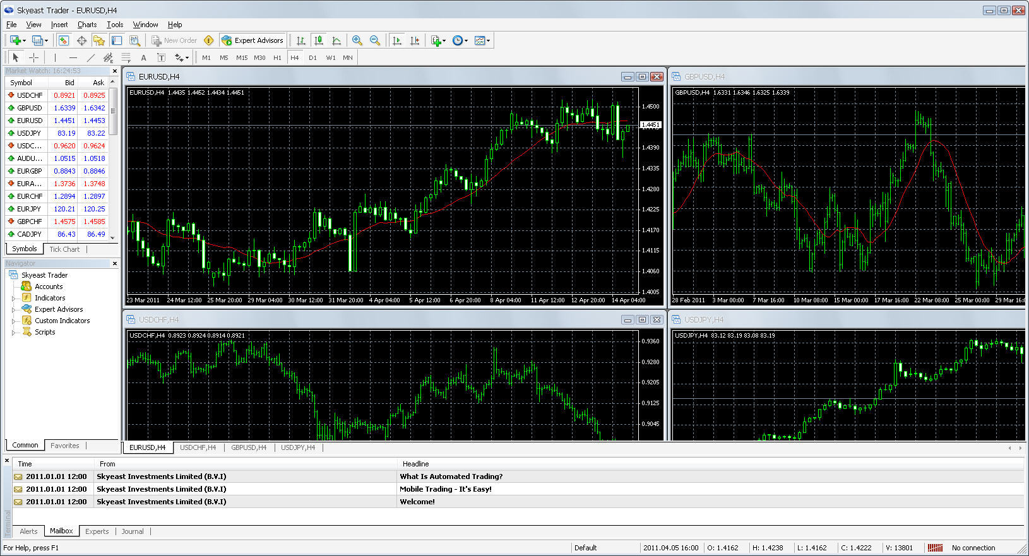Zoom in on the chart
Viewport: 1029px width, 556px height.
[357, 40]
